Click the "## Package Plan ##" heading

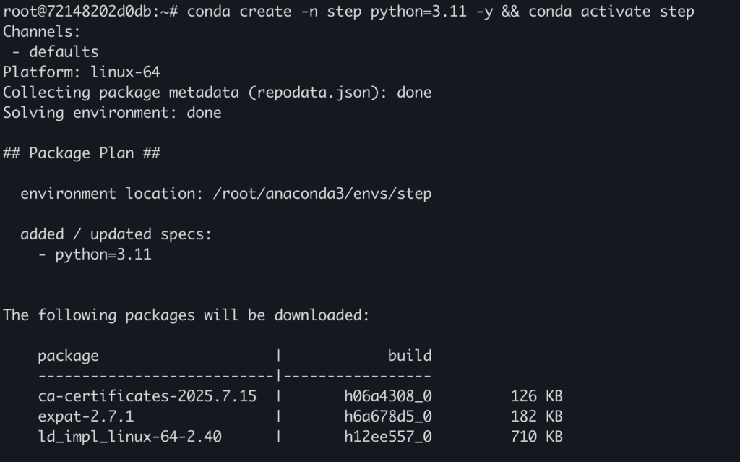click(82, 153)
